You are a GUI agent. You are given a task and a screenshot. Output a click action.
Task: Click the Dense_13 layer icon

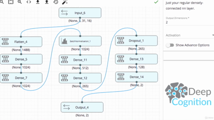121,59
